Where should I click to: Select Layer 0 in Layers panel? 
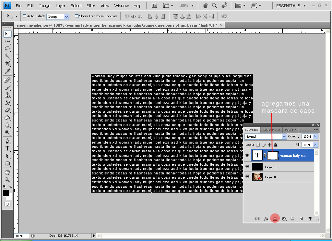(283, 177)
